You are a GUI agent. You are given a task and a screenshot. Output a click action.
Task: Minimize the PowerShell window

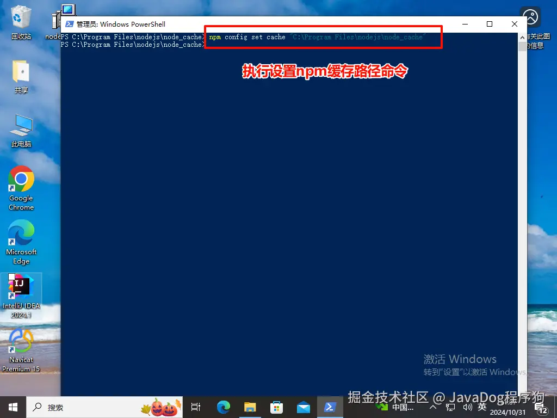pyautogui.click(x=465, y=24)
